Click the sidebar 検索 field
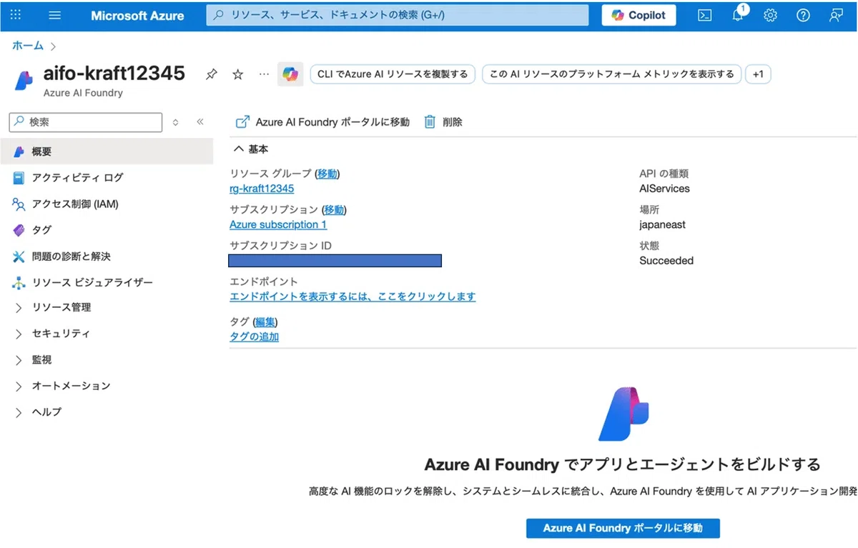Viewport: 858px width, 548px height. (86, 122)
